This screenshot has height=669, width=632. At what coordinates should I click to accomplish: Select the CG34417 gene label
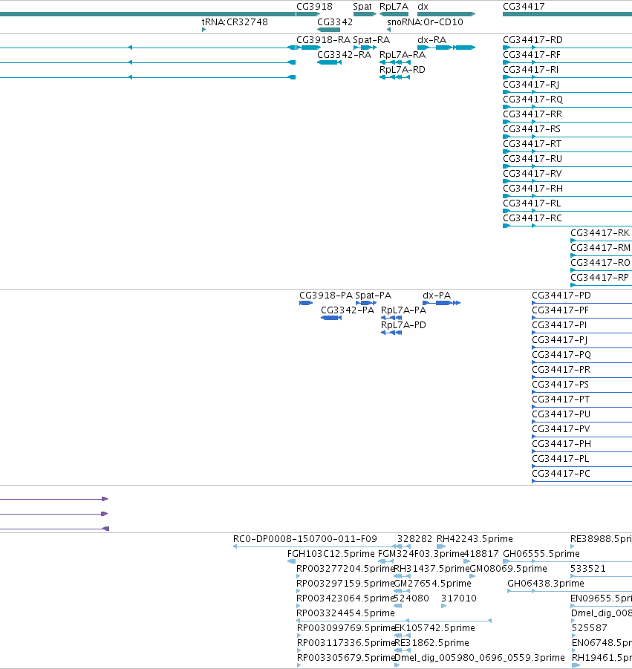(x=524, y=7)
